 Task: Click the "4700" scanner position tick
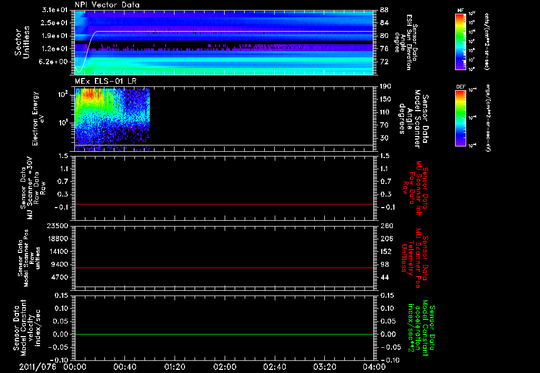(60, 277)
